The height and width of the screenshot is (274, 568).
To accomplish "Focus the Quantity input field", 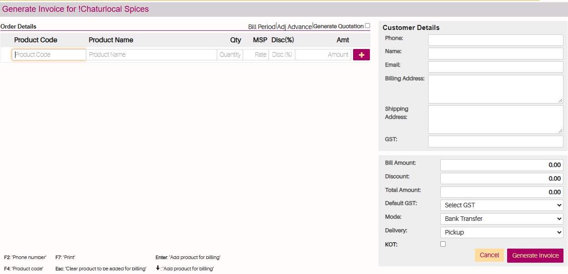I will (x=230, y=54).
